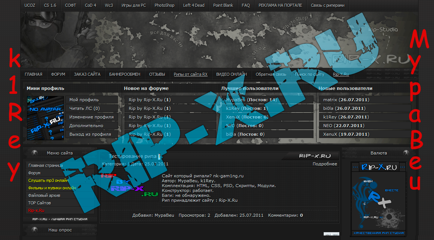Open the Рипы от сайта RX link

(190, 74)
